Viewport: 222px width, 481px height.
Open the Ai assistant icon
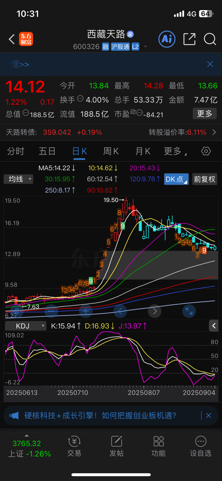167,39
